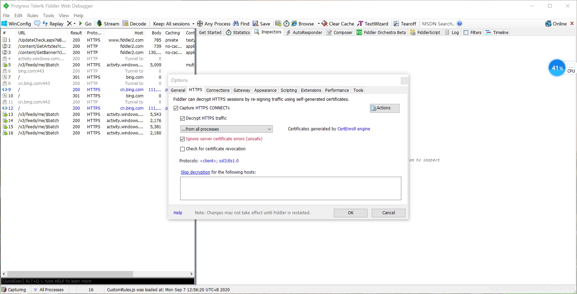This screenshot has width=577, height=294.
Task: Click the camera screenshot icon
Action: [278, 23]
